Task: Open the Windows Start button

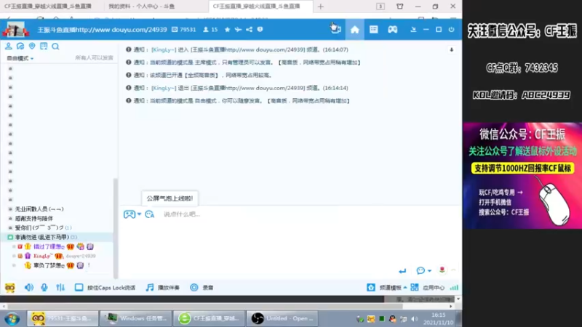Action: (12, 318)
